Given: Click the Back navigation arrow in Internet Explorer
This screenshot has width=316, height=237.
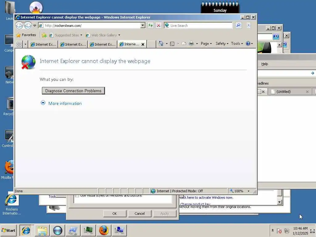Looking at the screenshot, I should (19, 26).
